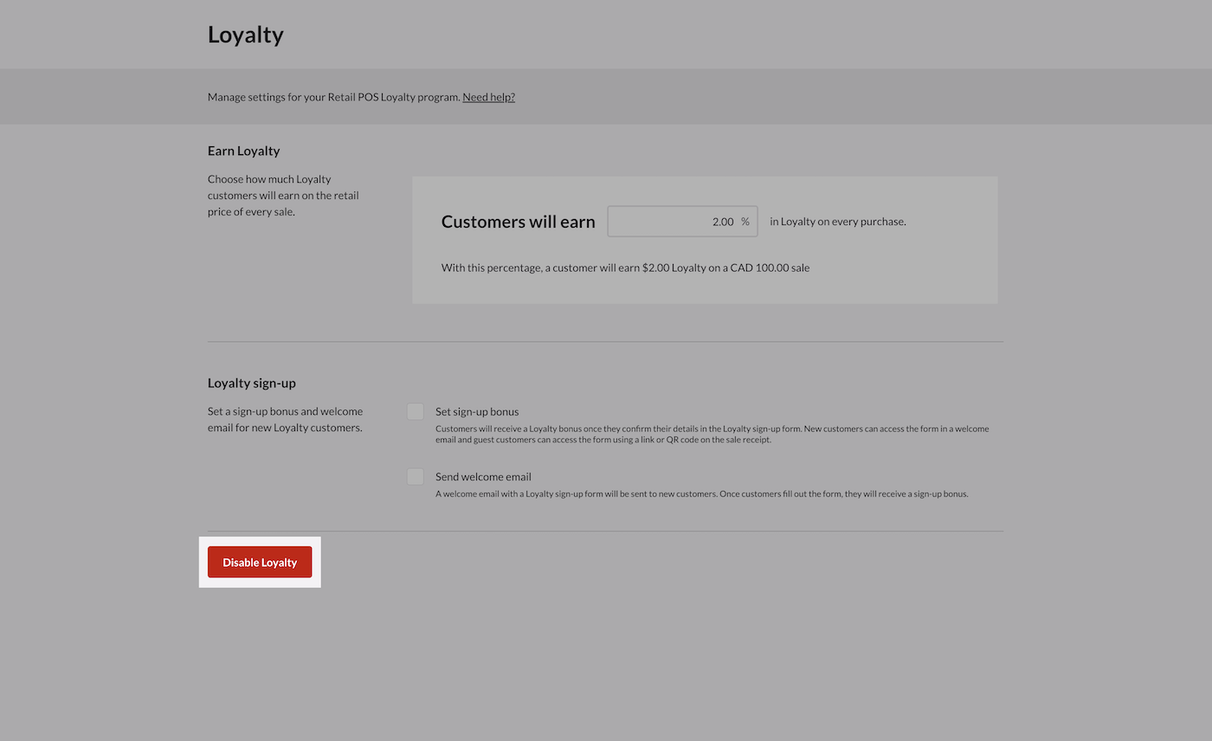The height and width of the screenshot is (741, 1212).
Task: Click the Loyalty page title
Action: [245, 35]
